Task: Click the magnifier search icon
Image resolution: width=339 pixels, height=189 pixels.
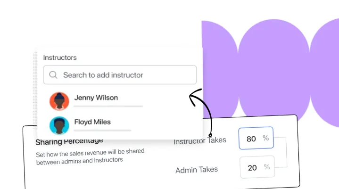Action: click(x=53, y=75)
